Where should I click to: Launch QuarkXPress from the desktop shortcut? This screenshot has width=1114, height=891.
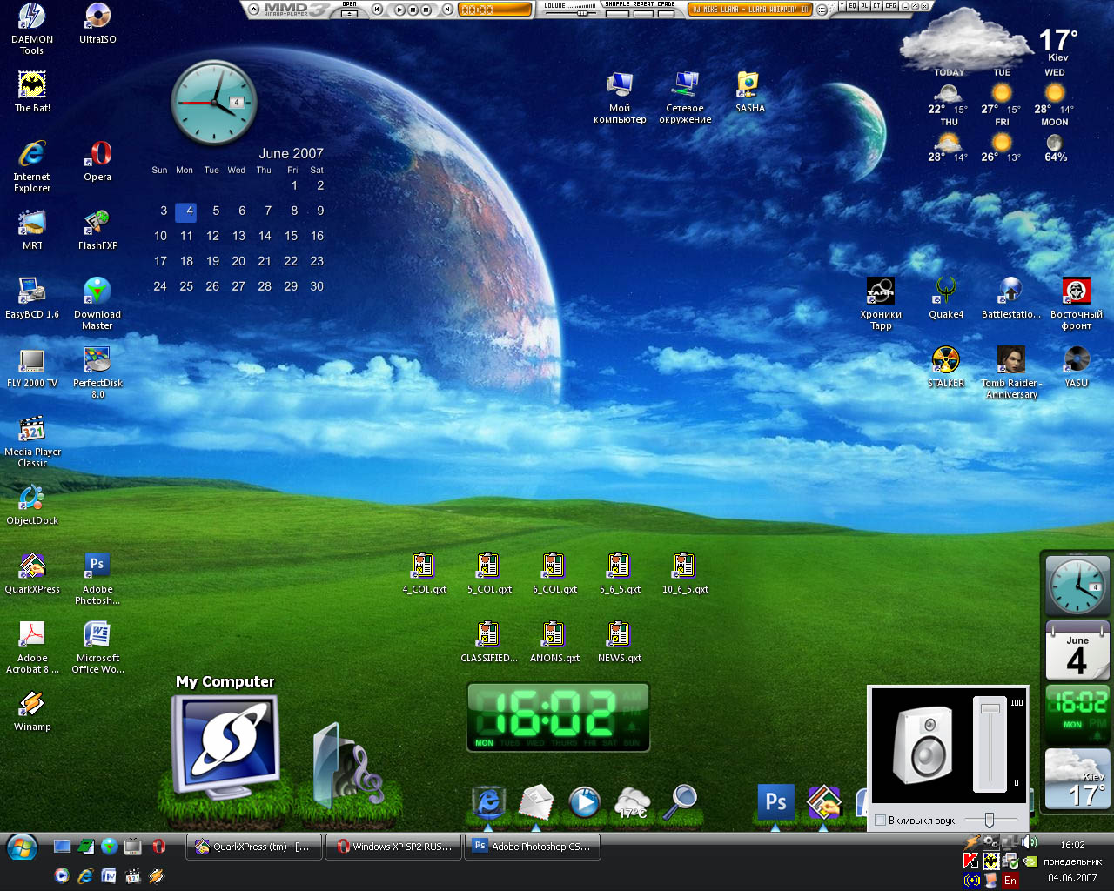pyautogui.click(x=32, y=573)
